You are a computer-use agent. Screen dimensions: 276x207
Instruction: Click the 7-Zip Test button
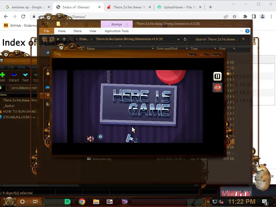pos(25,77)
